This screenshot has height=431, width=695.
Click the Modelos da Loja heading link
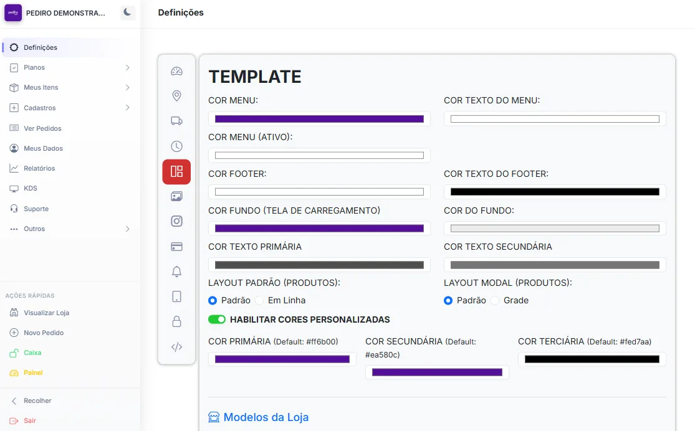[266, 417]
